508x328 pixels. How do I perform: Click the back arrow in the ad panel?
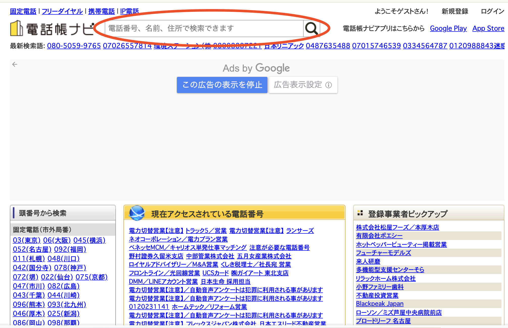[15, 65]
